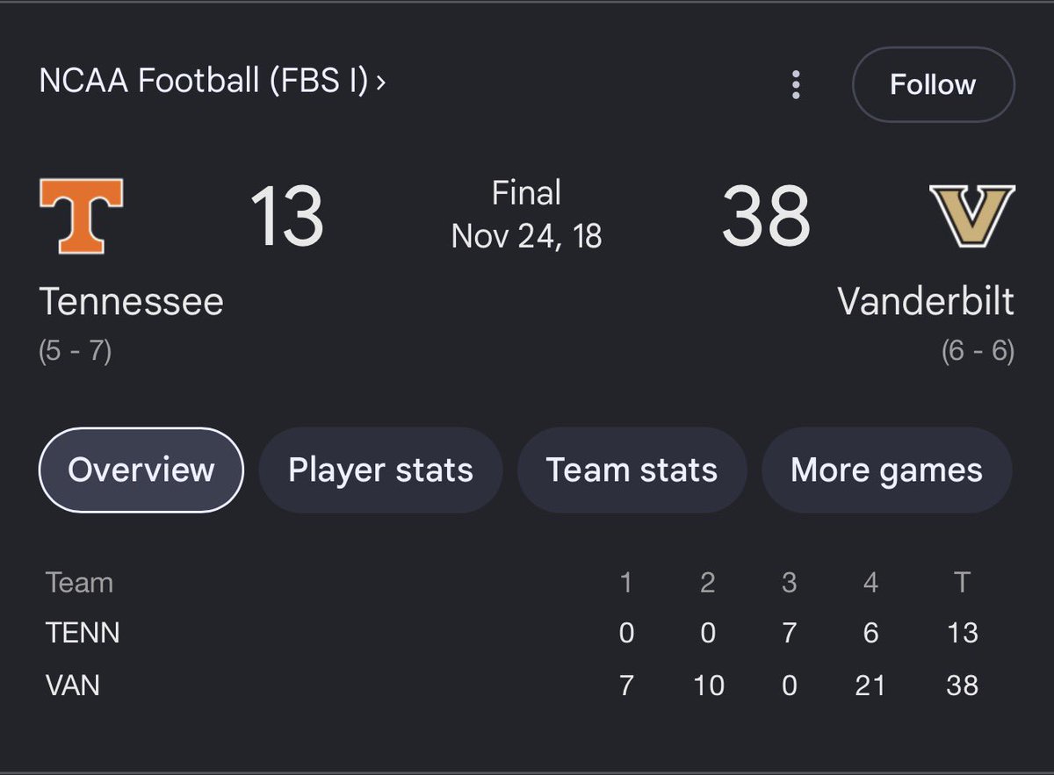
Task: Select Vanderbilt's score of 38
Action: (x=765, y=216)
